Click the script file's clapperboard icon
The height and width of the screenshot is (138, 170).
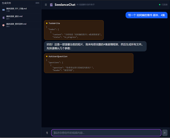point(4,17)
